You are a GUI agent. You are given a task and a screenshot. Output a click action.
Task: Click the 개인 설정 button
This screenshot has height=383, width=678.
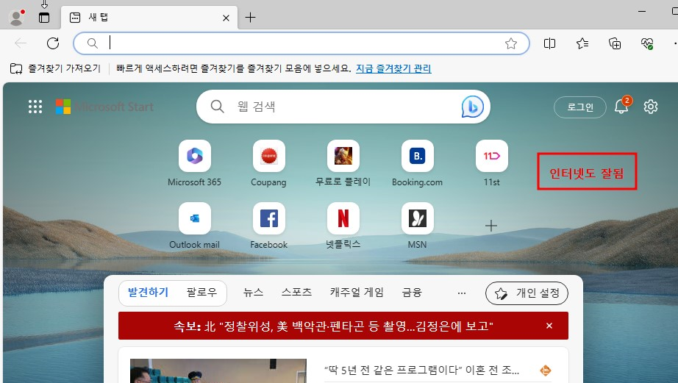pyautogui.click(x=527, y=293)
